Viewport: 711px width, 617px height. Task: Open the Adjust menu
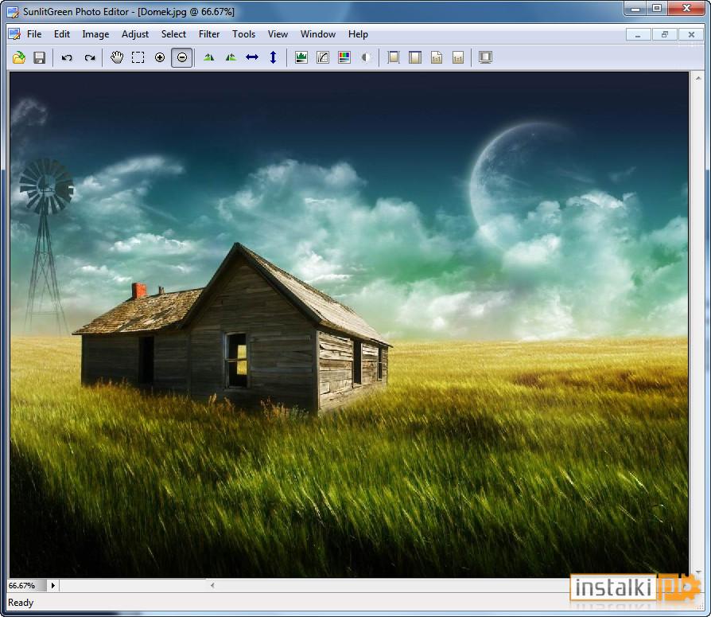point(135,34)
